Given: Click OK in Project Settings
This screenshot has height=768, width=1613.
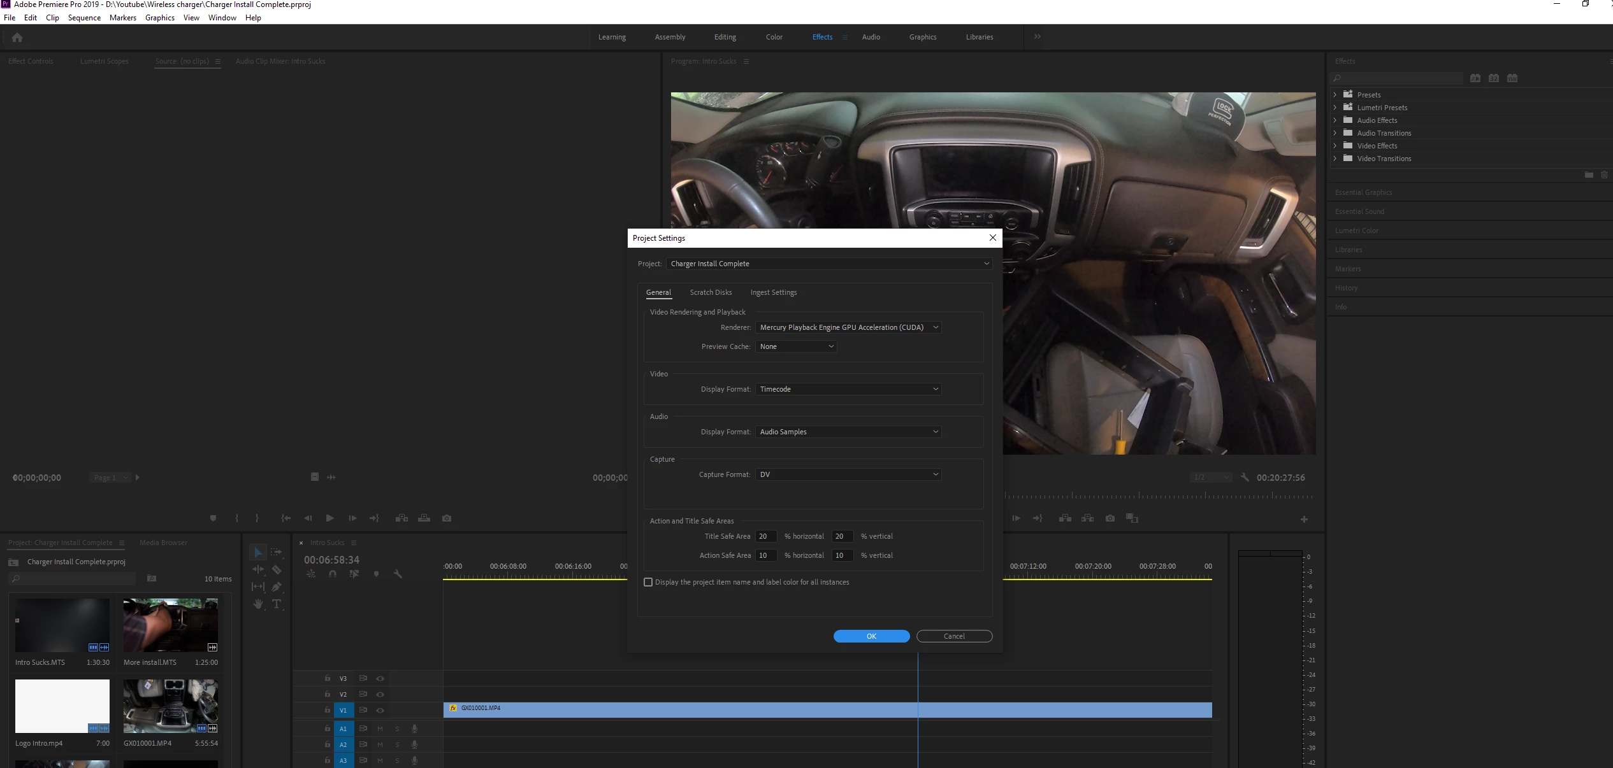Looking at the screenshot, I should [871, 636].
